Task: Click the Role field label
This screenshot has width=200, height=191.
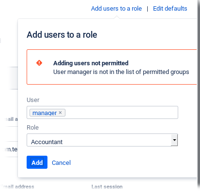Action: tap(32, 127)
